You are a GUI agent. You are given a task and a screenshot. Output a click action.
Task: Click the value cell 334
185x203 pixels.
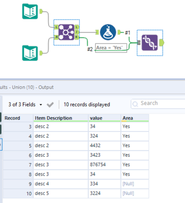tap(104, 184)
